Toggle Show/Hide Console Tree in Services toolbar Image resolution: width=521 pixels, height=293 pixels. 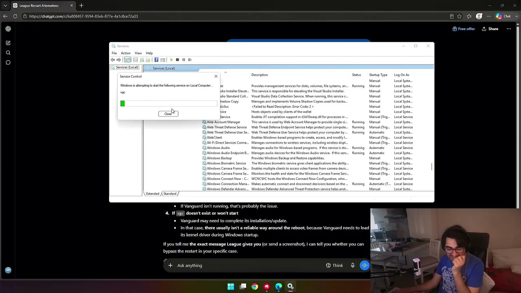pyautogui.click(x=128, y=60)
